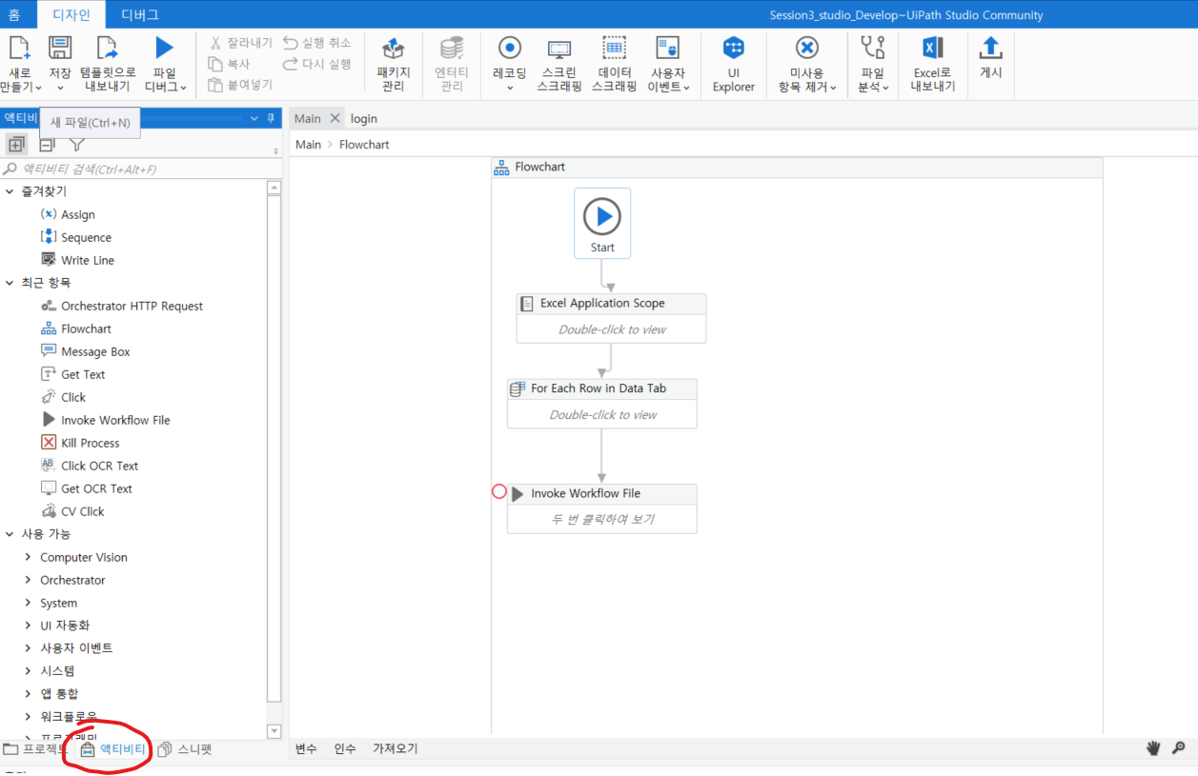Open the Activities (액티비티) panel tab
The height and width of the screenshot is (776, 1198).
click(113, 749)
